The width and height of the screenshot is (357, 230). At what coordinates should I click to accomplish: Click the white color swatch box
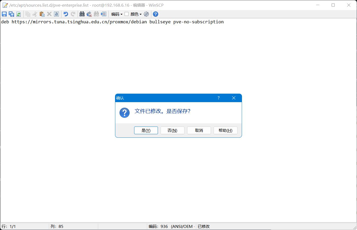pyautogui.click(x=127, y=14)
